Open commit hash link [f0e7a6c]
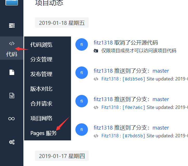This screenshot has width=188, height=166. click(134, 107)
